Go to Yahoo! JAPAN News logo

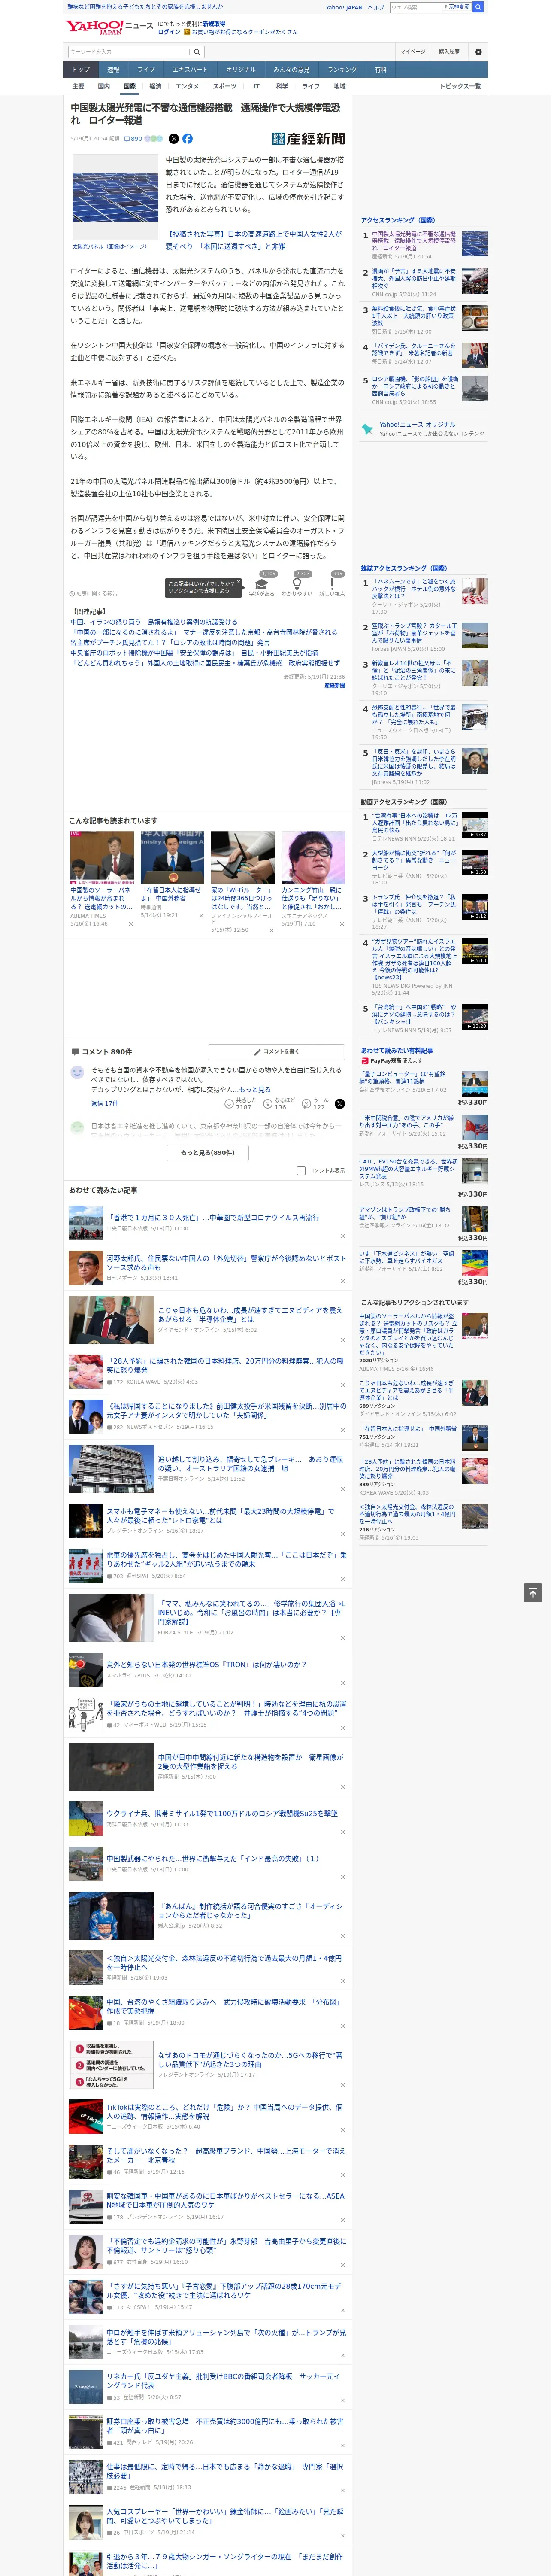point(109,27)
